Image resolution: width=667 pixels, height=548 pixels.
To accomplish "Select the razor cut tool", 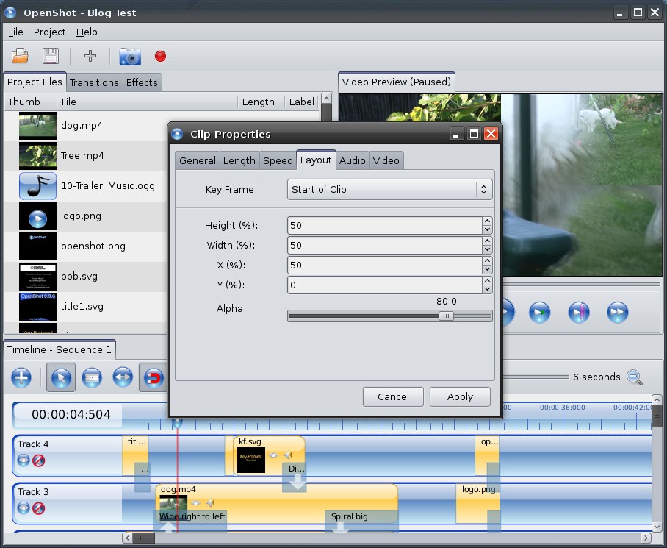I will [91, 378].
